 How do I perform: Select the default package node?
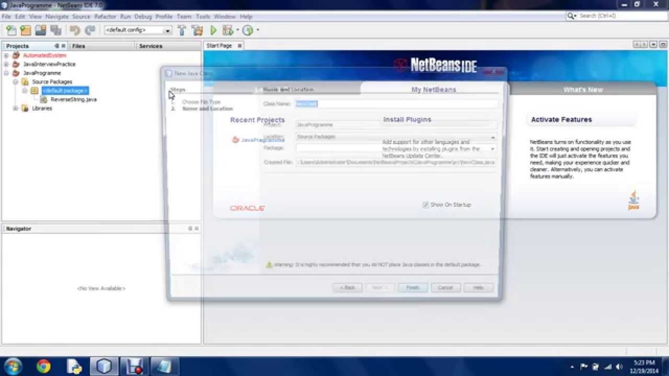tap(65, 91)
